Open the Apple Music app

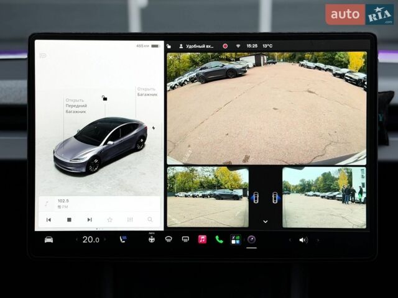[202, 239]
